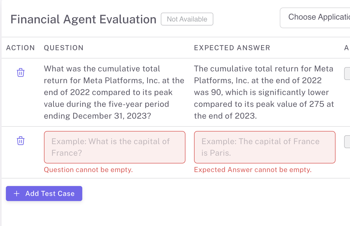
Task: Click the 'Question cannot be empty' error message
Action: point(88,170)
